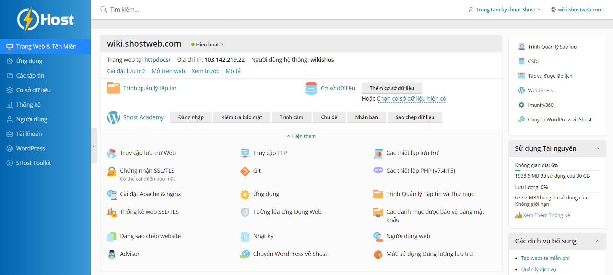613x275 pixels.
Task: Click the PHP settings icon
Action: (x=378, y=170)
